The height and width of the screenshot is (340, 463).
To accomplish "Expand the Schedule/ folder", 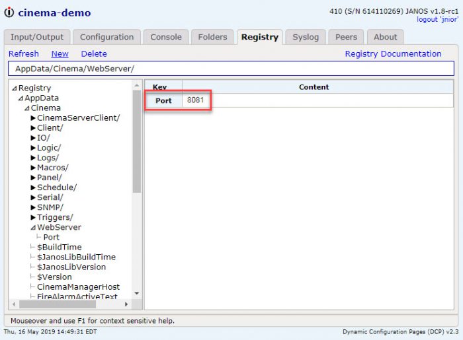I will [x=33, y=187].
